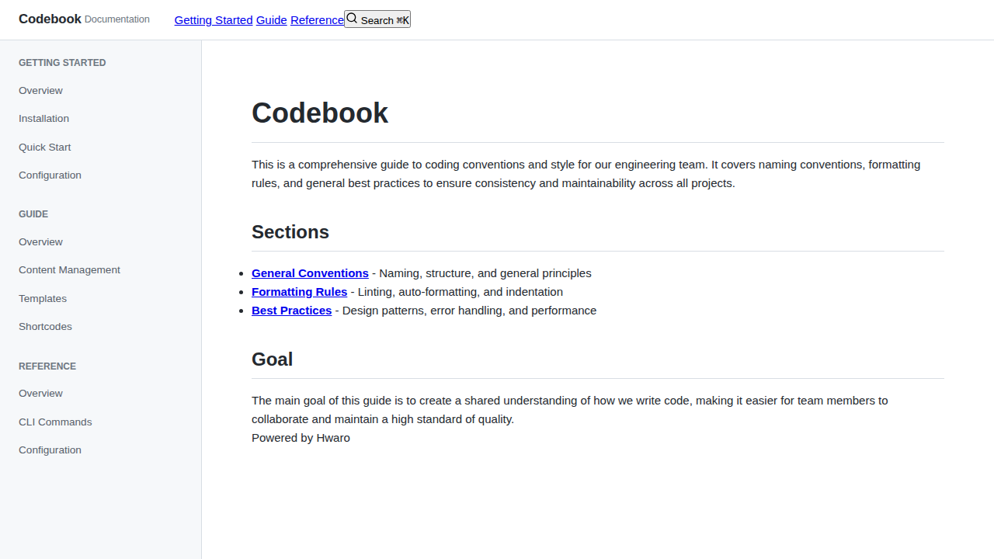Follow the Formatting Rules link

[299, 292]
